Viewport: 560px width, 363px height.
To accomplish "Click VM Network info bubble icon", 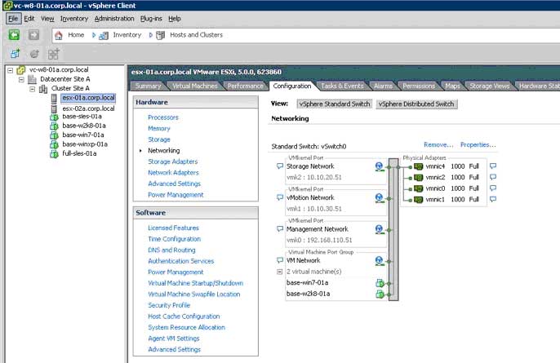I will (x=280, y=260).
